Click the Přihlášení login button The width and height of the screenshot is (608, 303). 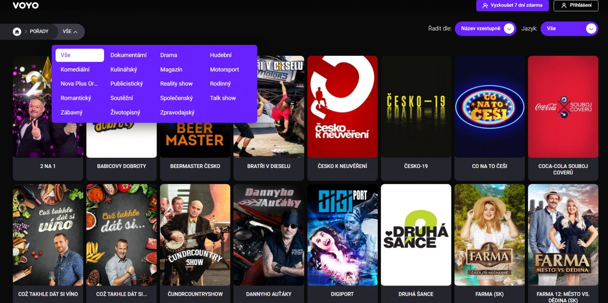click(x=576, y=5)
